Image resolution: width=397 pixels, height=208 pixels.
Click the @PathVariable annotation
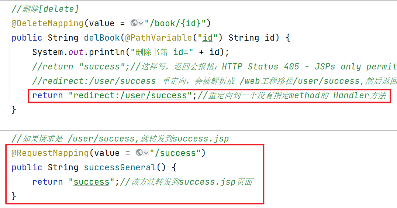coord(159,38)
